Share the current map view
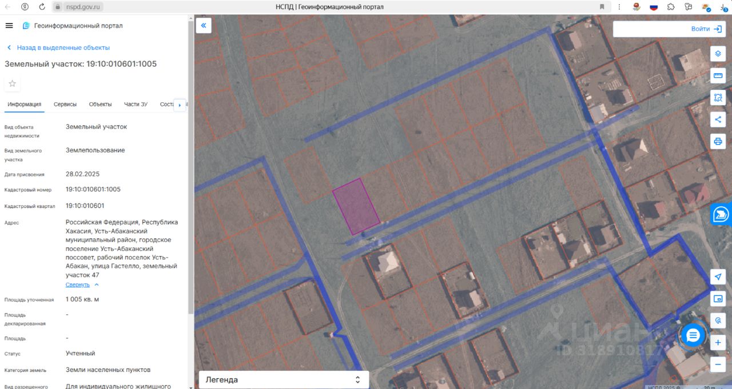The height and width of the screenshot is (389, 732). click(x=718, y=119)
